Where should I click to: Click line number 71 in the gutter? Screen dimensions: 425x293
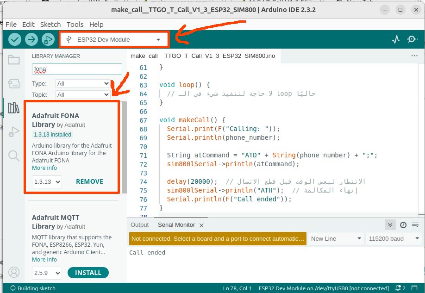[143, 156]
